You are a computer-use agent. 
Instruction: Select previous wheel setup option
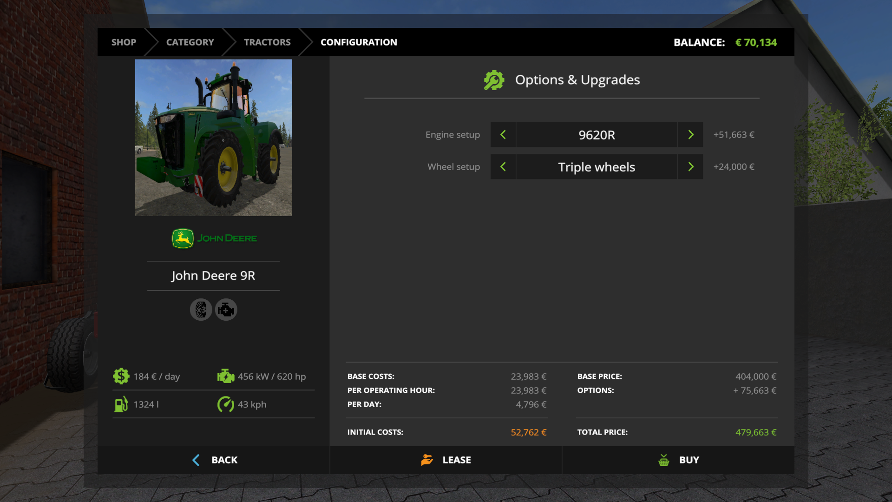point(503,167)
